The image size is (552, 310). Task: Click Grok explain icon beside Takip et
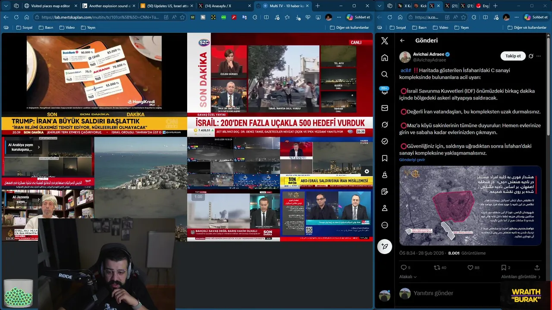[x=531, y=56]
